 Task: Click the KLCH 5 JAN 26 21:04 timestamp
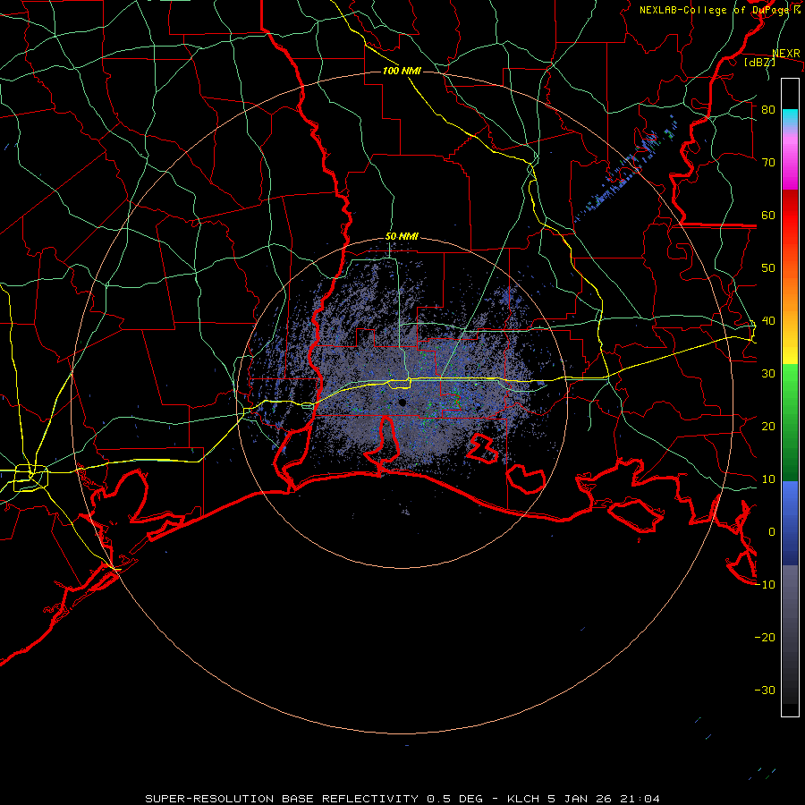click(x=583, y=799)
